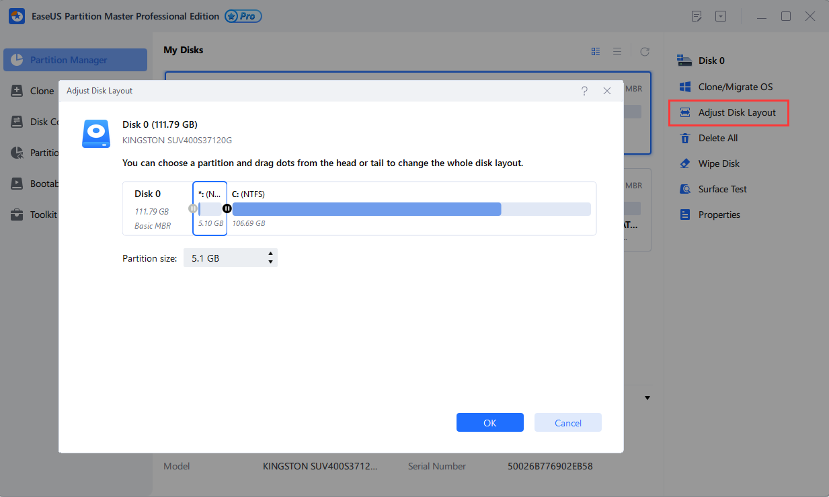Switch My Disks to grid view

pyautogui.click(x=596, y=51)
